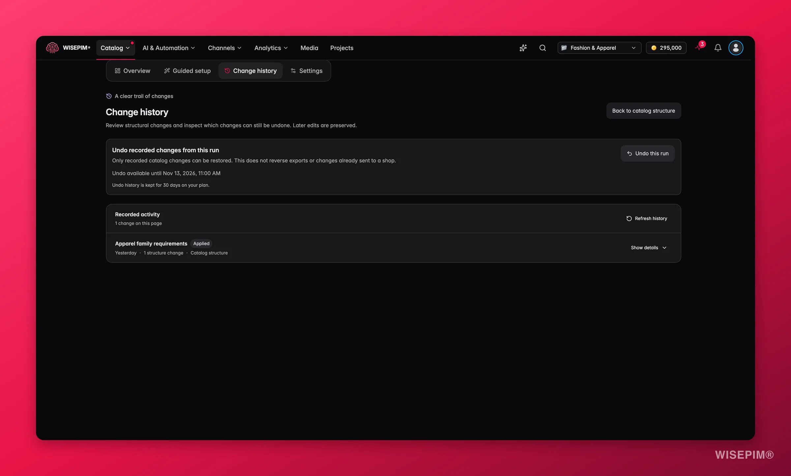Click the 'Recorded activity' heading
Image resolution: width=791 pixels, height=476 pixels.
click(x=137, y=214)
